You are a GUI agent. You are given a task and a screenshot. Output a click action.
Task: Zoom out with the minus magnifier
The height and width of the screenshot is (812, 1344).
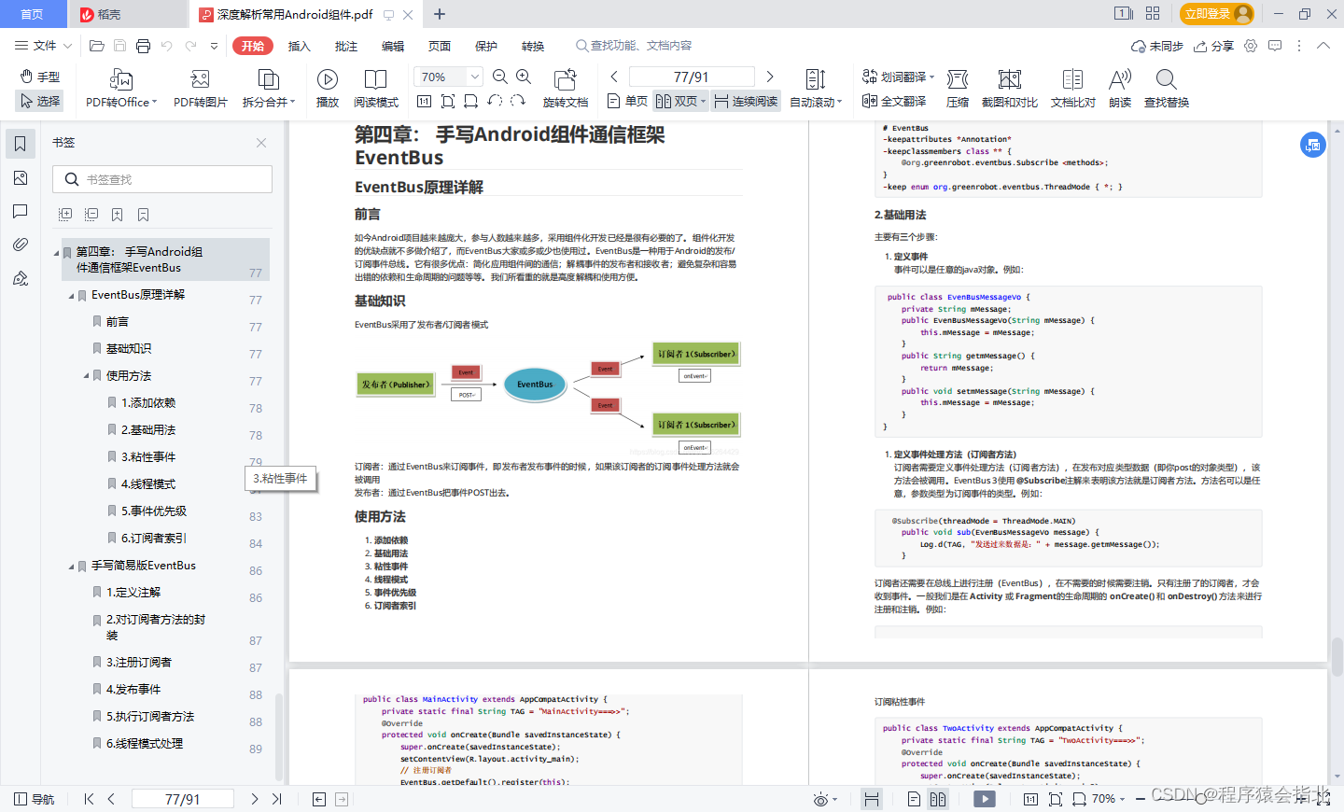click(500, 77)
